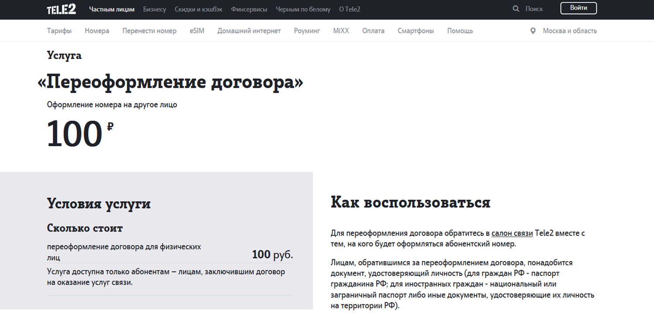654x316 pixels.
Task: Click the Сколько стоит subheading
Action: [85, 228]
